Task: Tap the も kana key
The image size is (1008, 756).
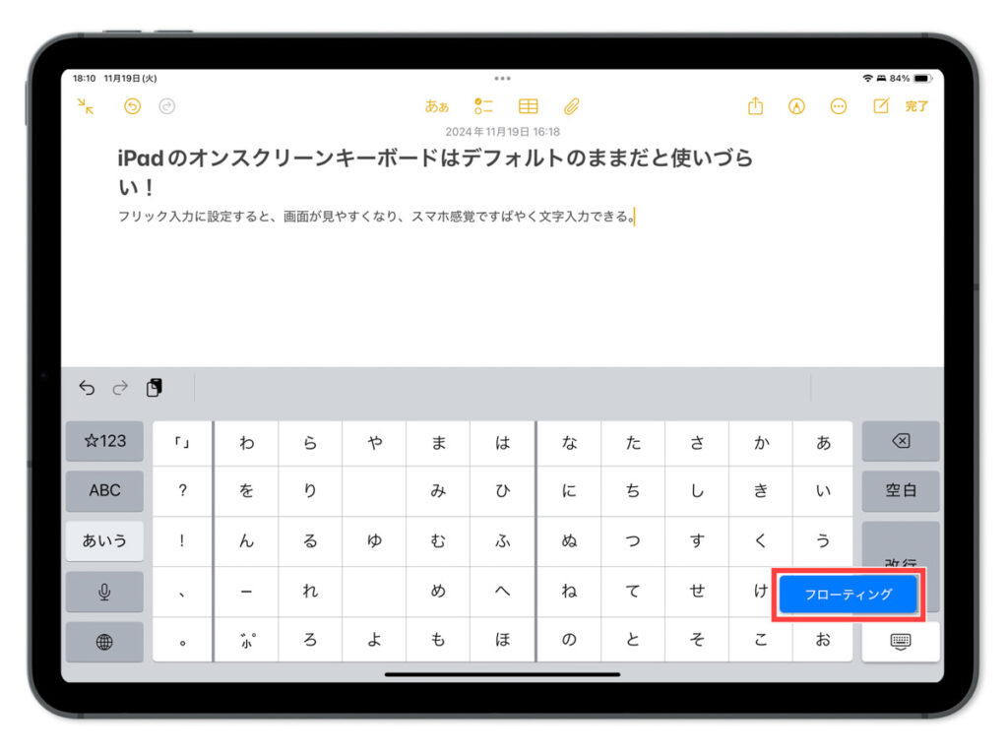Action: (x=438, y=640)
